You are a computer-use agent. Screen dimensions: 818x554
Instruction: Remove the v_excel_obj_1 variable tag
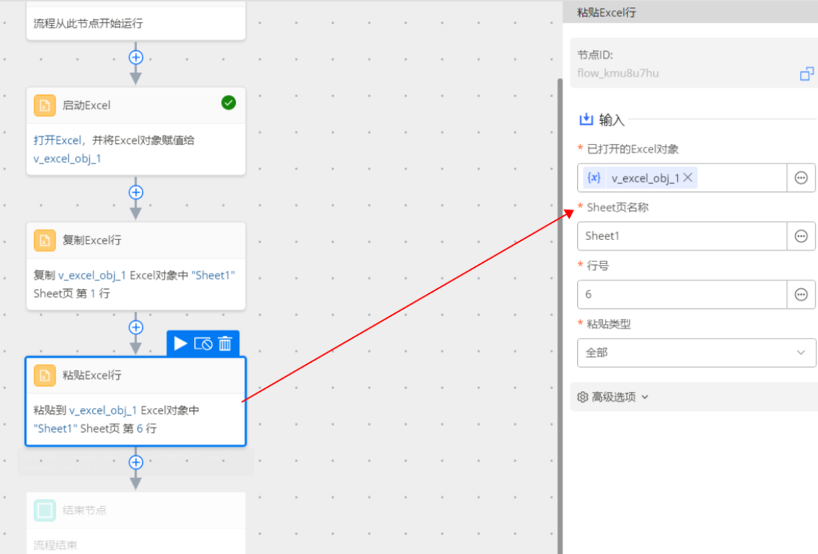688,178
